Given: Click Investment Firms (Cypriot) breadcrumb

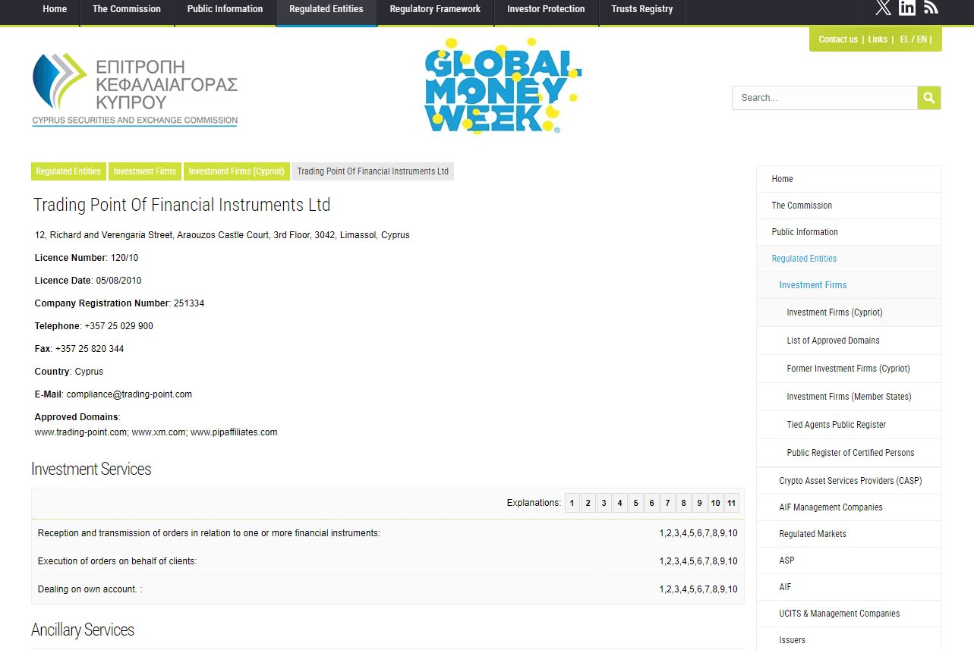Looking at the screenshot, I should (237, 171).
